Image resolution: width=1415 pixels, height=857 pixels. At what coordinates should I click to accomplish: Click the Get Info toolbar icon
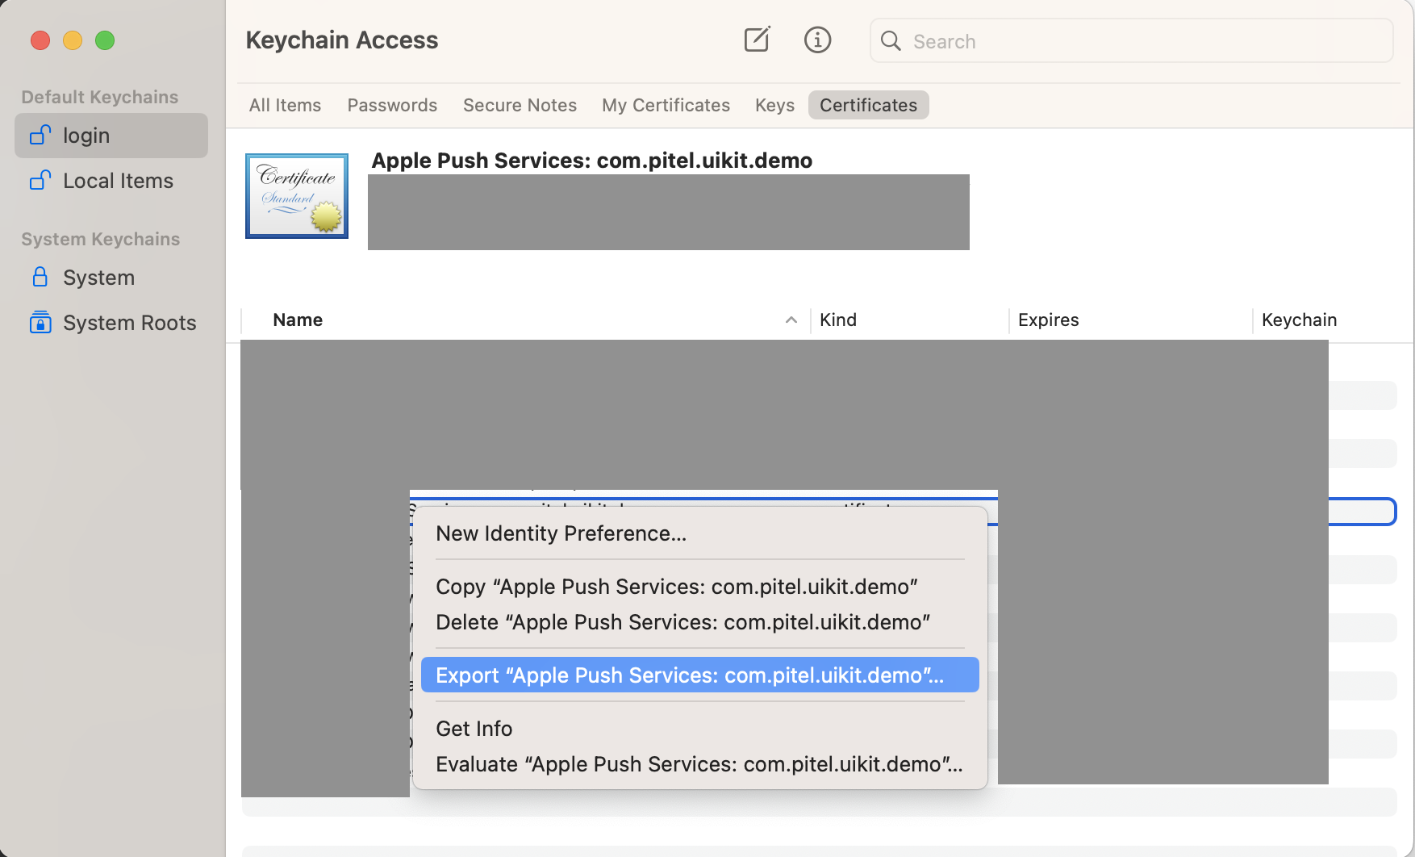pos(817,40)
